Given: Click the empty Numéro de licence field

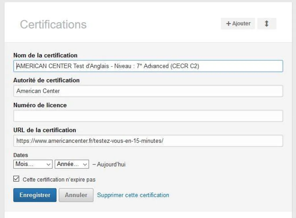Looking at the screenshot, I should coord(148,116).
